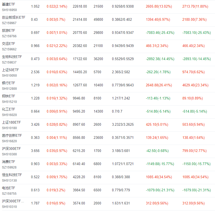Click the loss value -7083.46(-25.43%)
The height and width of the screenshot is (211, 215).
click(x=160, y=33)
